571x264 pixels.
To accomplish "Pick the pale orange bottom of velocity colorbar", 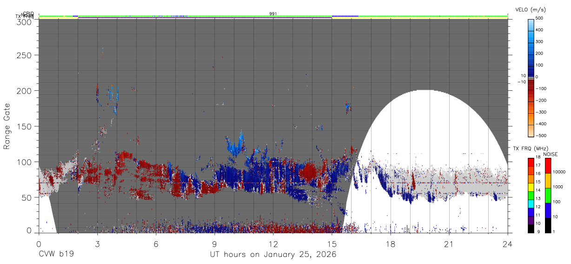I will (531, 132).
